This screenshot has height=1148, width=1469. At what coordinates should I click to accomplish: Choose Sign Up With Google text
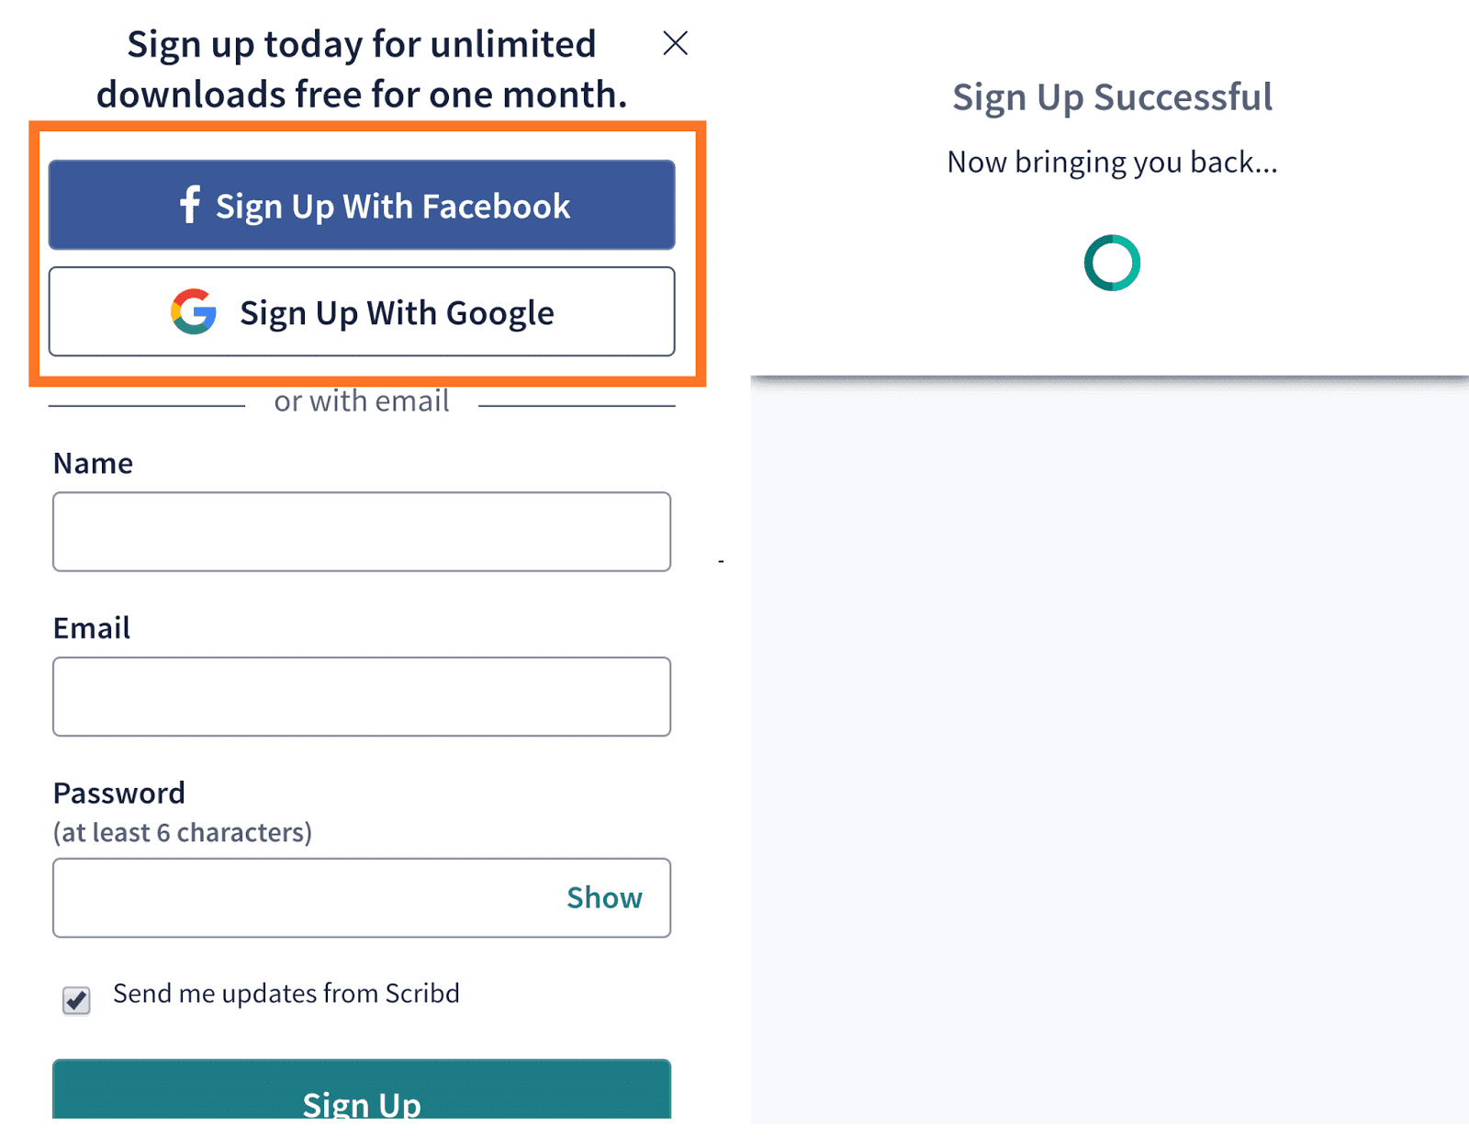[x=397, y=313]
